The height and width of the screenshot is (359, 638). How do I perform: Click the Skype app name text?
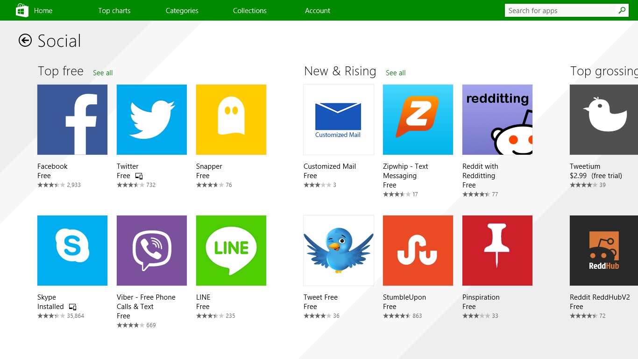[x=47, y=297]
